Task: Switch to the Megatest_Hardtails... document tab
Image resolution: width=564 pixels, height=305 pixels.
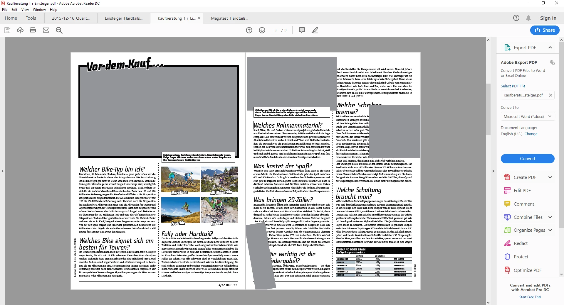Action: click(229, 18)
